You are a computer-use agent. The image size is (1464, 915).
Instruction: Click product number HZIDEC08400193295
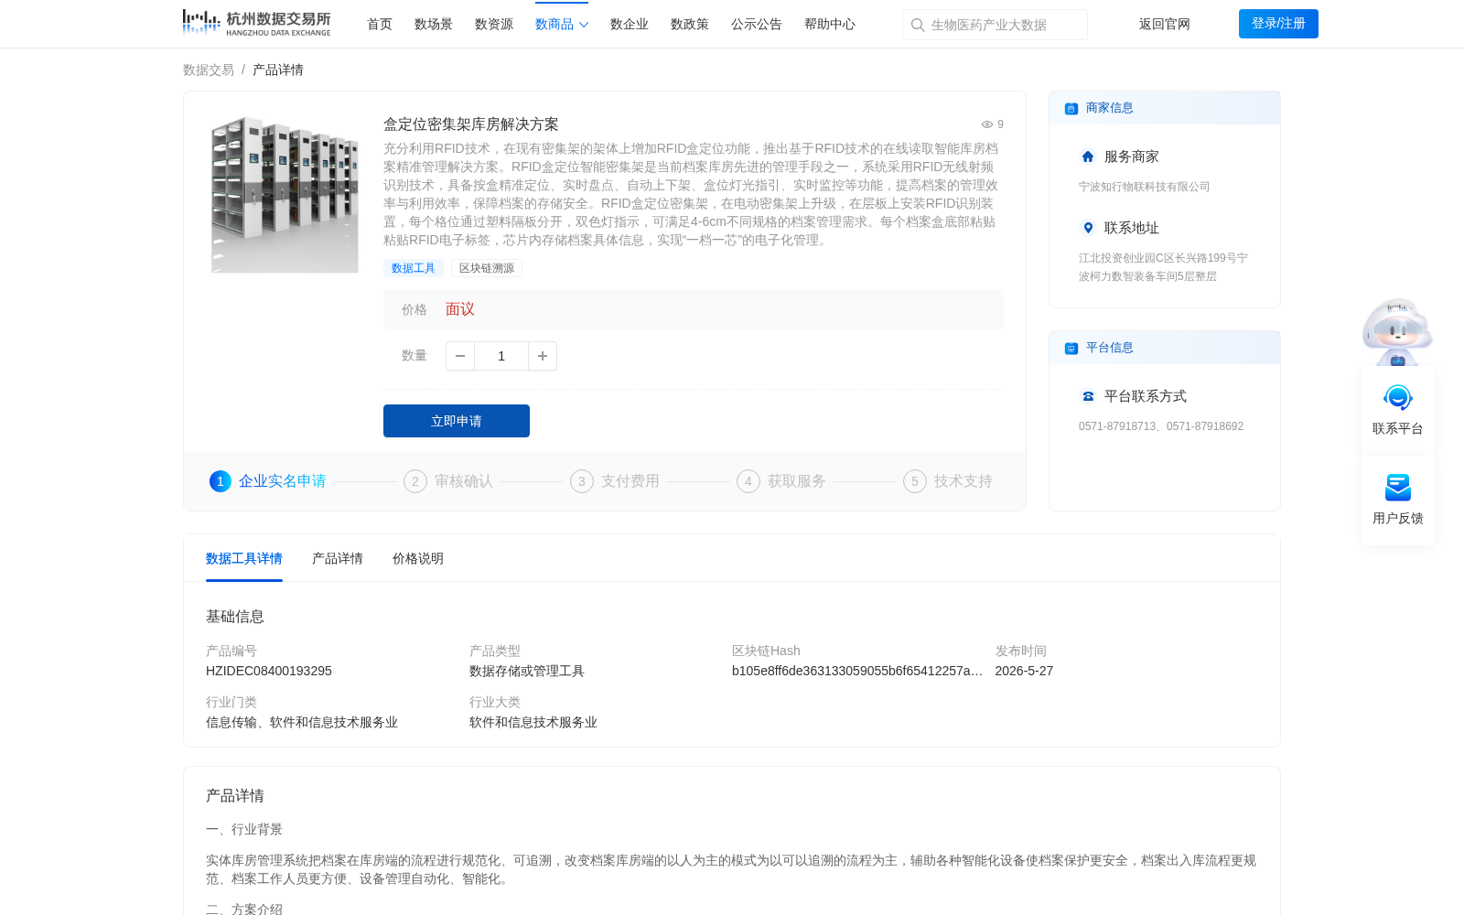269,671
